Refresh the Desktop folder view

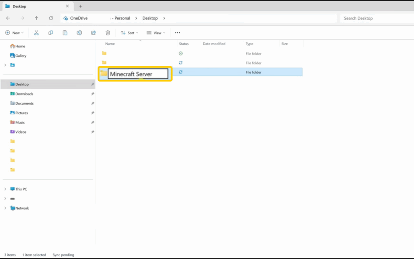pyautogui.click(x=51, y=18)
